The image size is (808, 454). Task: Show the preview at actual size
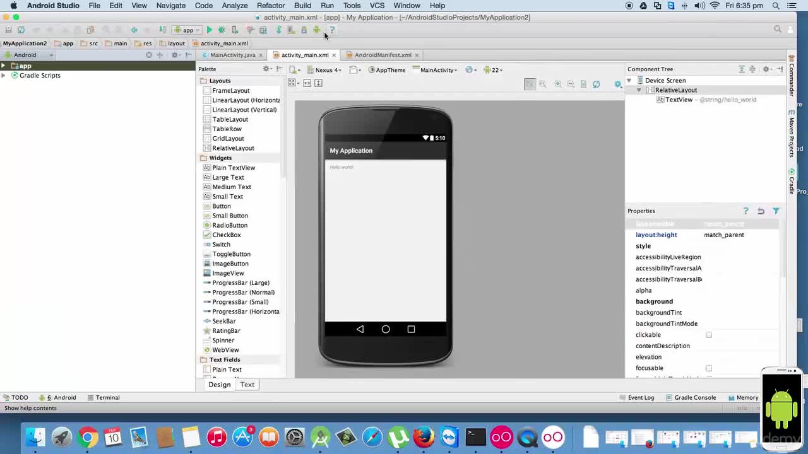[x=543, y=84]
